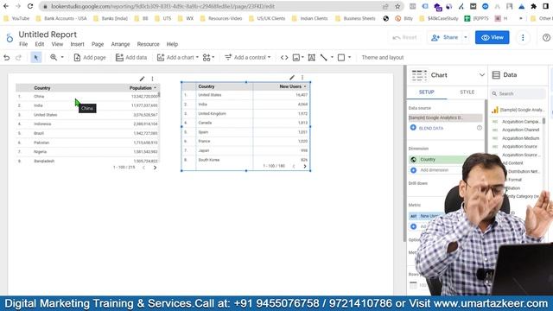Click the help question mark icon
Screen dimensions: 553x311
pos(546,37)
